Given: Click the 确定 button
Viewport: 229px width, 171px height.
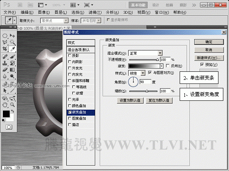Looking at the screenshot, I should (x=209, y=42).
